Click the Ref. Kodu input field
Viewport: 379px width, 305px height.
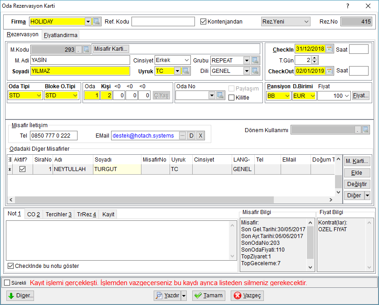(x=163, y=21)
